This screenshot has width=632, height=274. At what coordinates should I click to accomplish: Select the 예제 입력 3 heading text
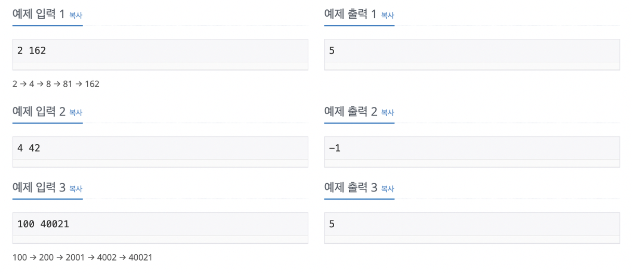coord(39,188)
